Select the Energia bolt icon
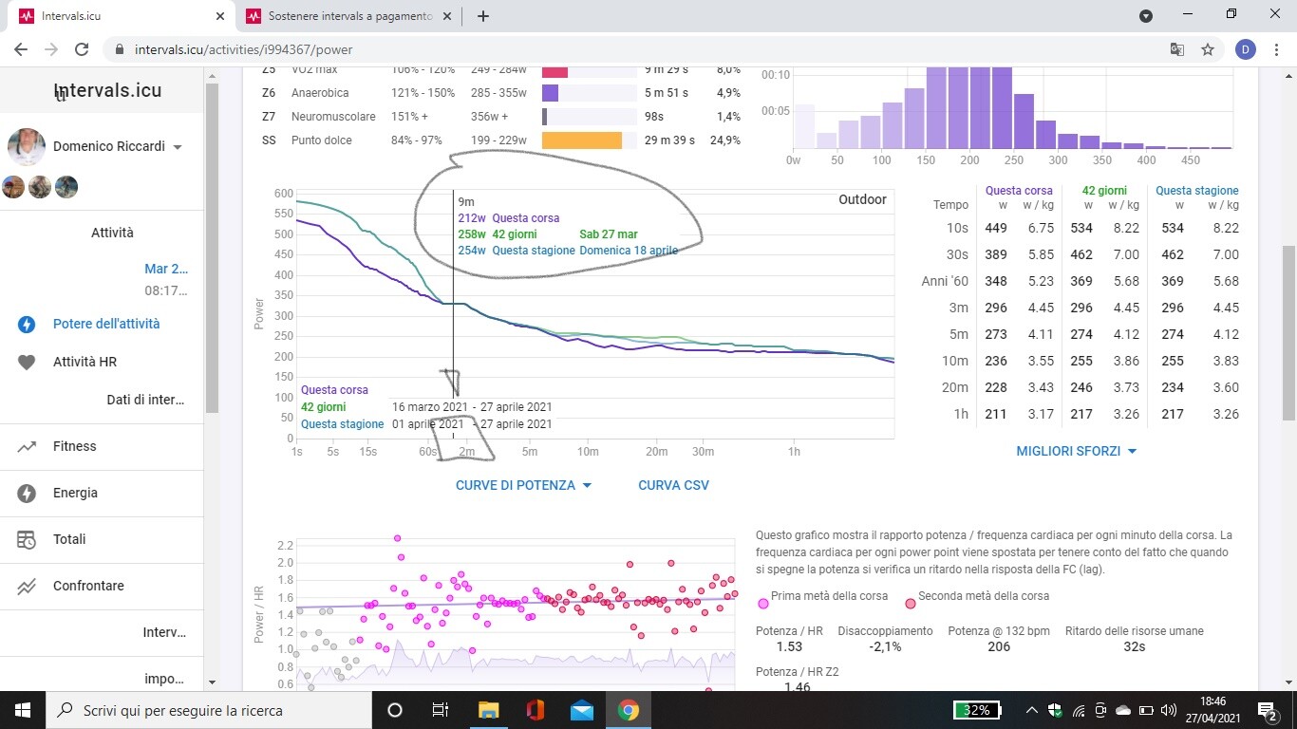 pyautogui.click(x=27, y=493)
